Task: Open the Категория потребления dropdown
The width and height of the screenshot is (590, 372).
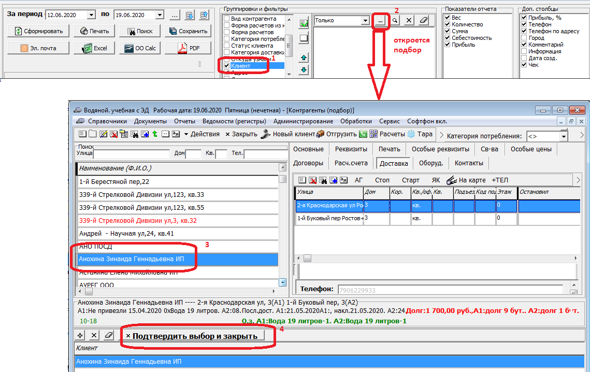Action: click(x=564, y=136)
